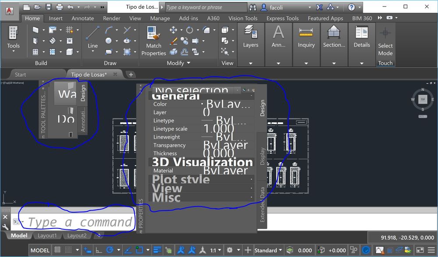Open the Details panel button

pos(362,37)
